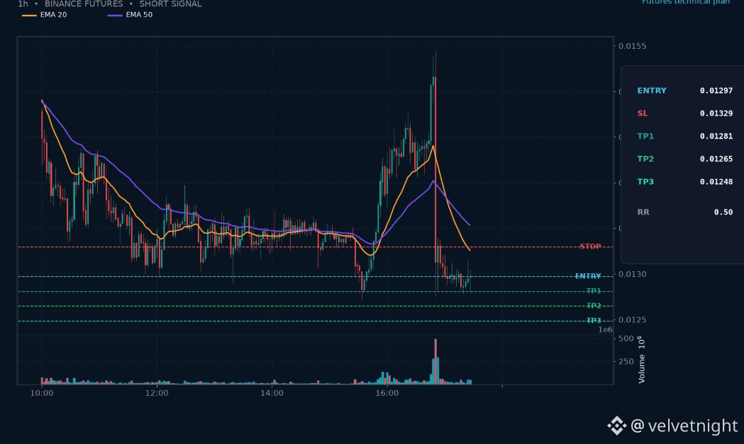Click the TP2 label in the side panel
The image size is (744, 444).
(645, 159)
